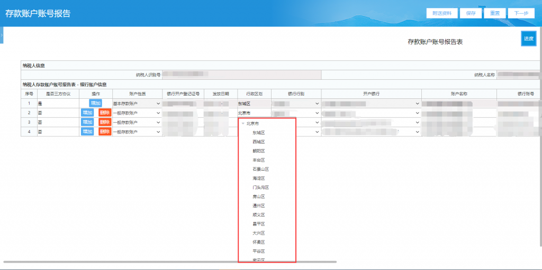This screenshot has height=270, width=542.
Task: Click the 发放日期 column header
Action: coord(221,94)
